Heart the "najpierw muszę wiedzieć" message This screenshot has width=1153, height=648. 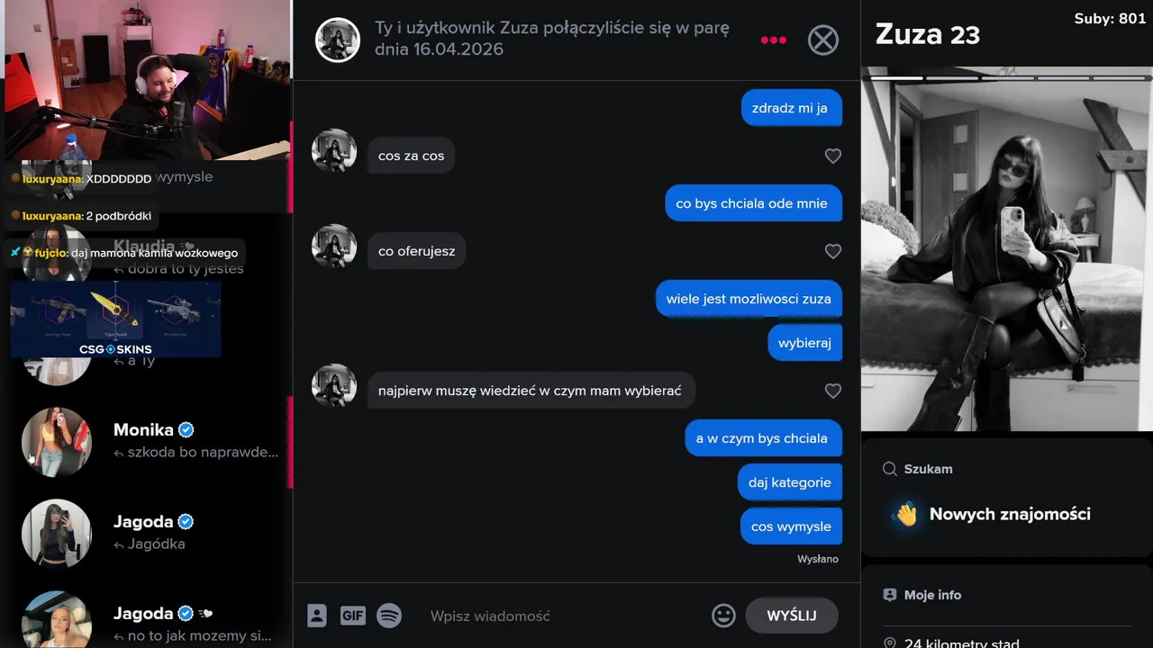pos(833,391)
